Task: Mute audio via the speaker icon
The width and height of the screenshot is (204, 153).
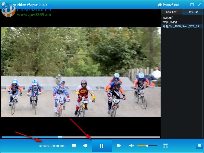Action: click(x=132, y=146)
